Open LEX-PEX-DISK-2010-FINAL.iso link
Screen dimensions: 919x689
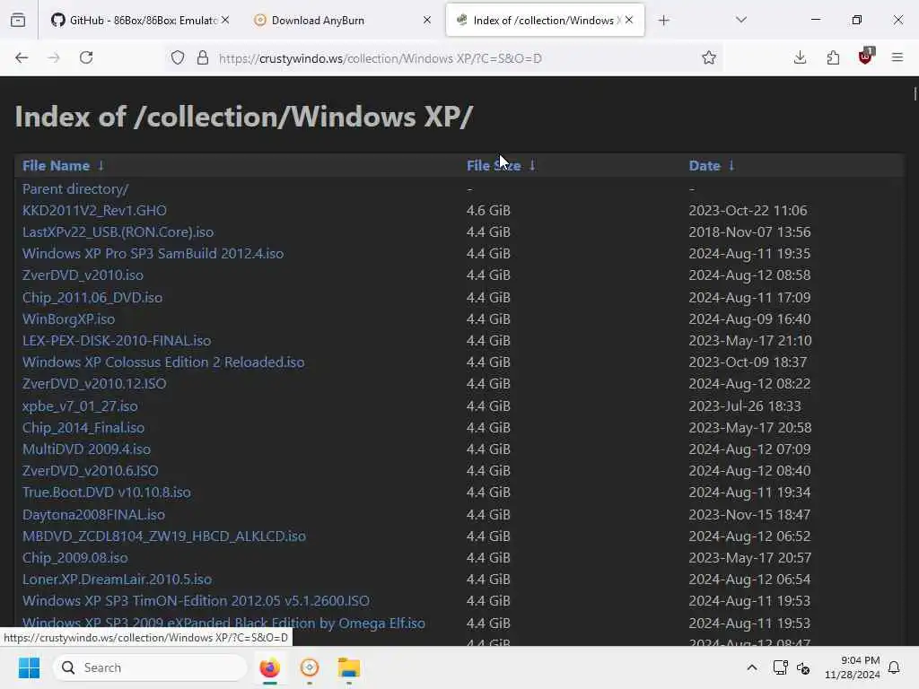(117, 340)
